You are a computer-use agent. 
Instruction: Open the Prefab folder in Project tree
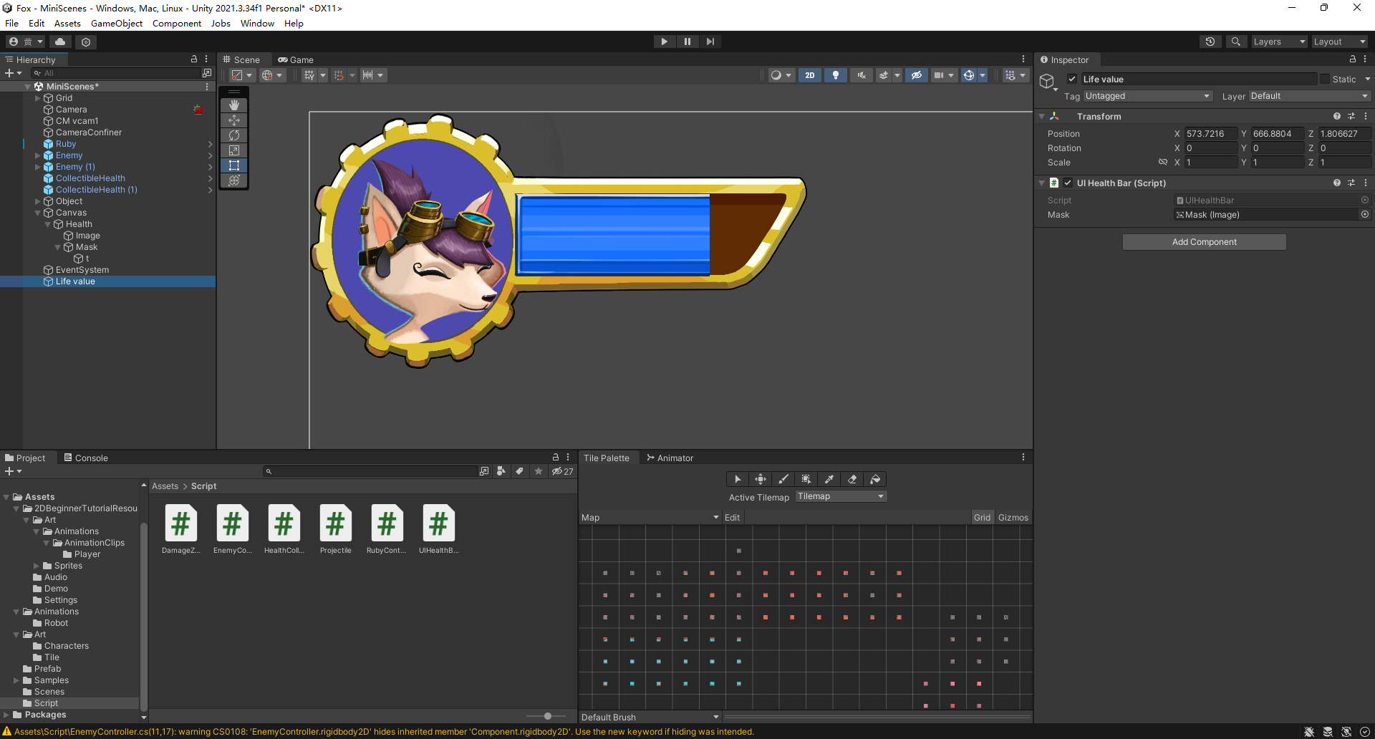click(47, 669)
